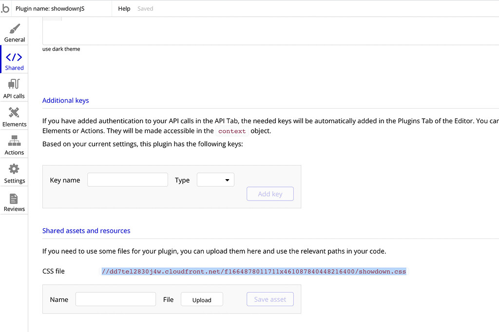Click the Settings gear icon
The image size is (499, 332).
pyautogui.click(x=14, y=168)
